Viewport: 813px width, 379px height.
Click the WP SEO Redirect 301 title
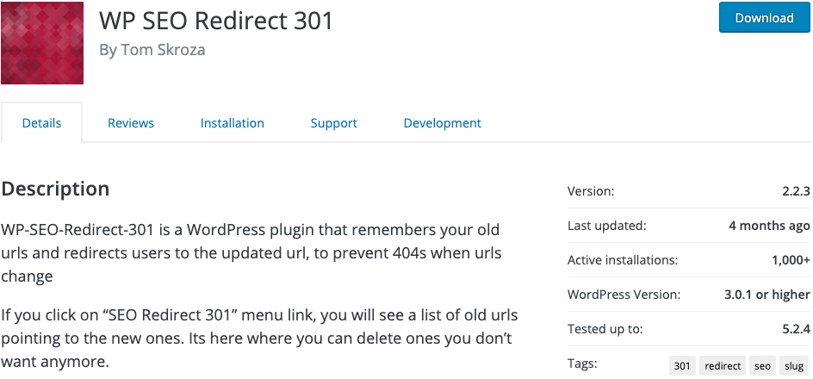click(216, 20)
